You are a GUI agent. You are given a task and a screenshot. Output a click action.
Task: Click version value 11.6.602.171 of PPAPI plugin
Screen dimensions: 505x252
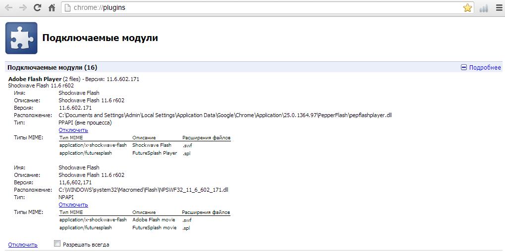(x=75, y=108)
